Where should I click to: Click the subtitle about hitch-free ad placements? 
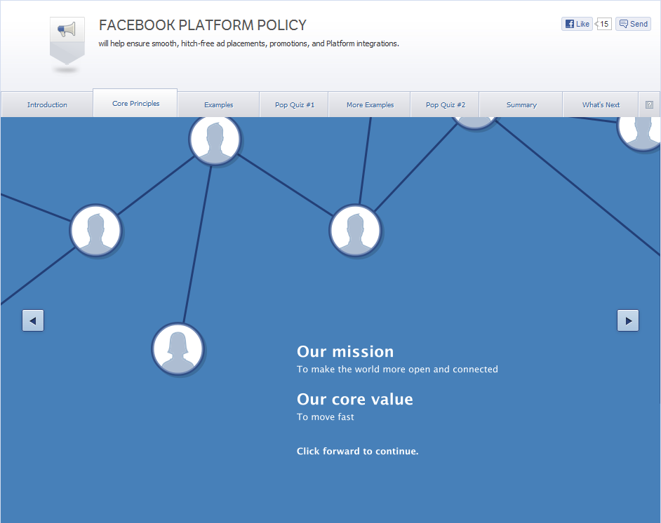coord(248,43)
